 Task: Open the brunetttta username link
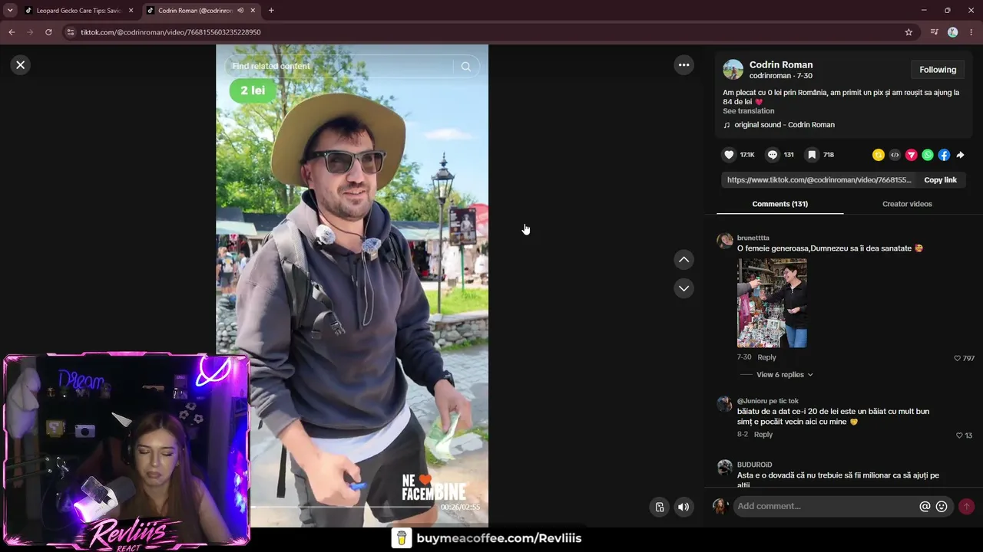[753, 238]
